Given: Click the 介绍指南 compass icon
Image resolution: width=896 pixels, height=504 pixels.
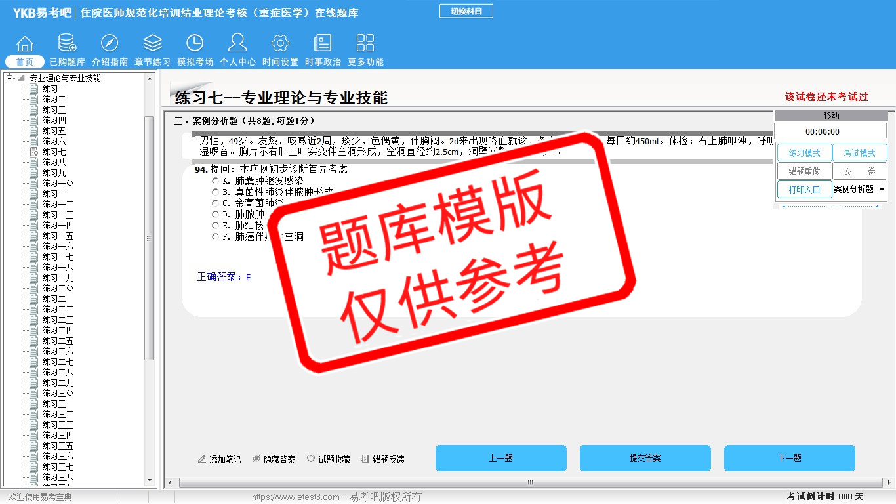Looking at the screenshot, I should [x=110, y=44].
